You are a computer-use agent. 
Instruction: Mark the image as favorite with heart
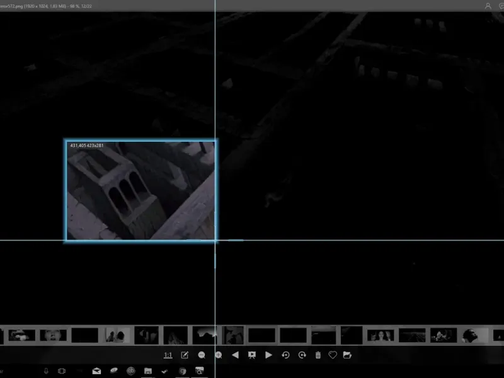pyautogui.click(x=333, y=355)
